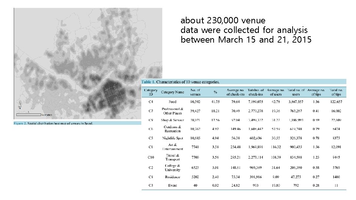The height and width of the screenshot is (200, 356).
Task: Click the '122,657' tips cell
Action: tap(336, 102)
